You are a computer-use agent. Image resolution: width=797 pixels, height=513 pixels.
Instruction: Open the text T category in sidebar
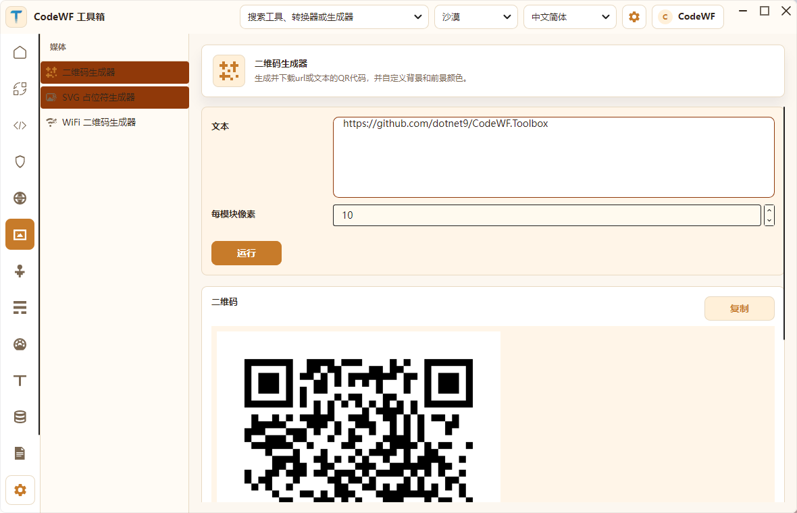point(20,381)
